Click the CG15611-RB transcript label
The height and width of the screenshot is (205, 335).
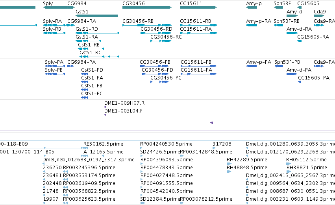[196, 21]
